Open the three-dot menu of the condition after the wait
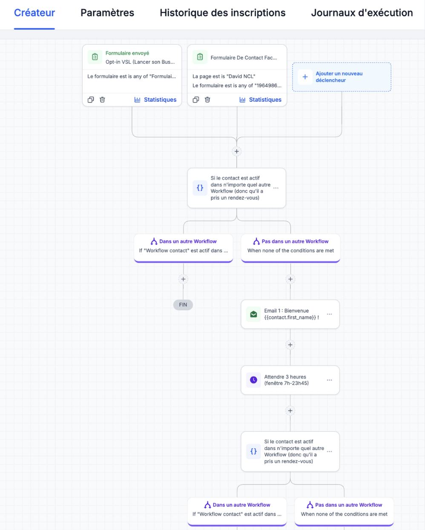Screen dimensions: 425x530 (x=329, y=452)
